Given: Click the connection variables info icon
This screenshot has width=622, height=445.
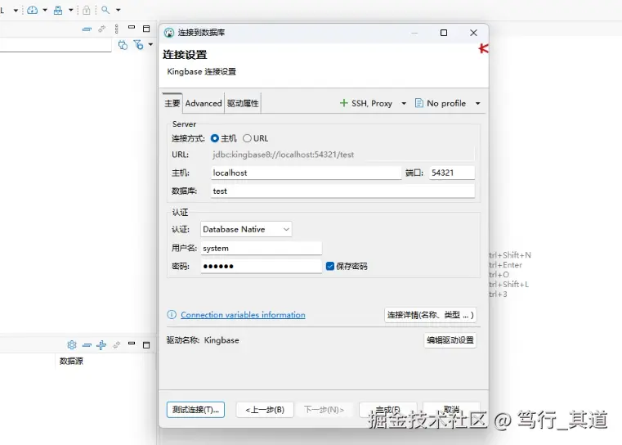Looking at the screenshot, I should (x=172, y=315).
